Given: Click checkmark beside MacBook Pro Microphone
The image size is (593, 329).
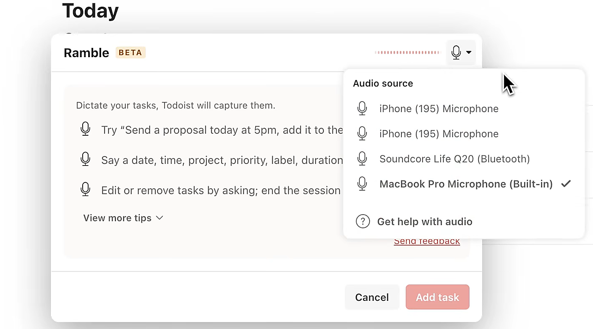Looking at the screenshot, I should click(x=566, y=184).
